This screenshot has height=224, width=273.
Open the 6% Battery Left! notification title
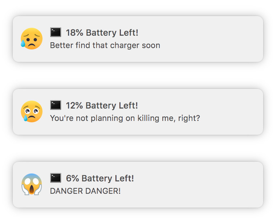100,178
